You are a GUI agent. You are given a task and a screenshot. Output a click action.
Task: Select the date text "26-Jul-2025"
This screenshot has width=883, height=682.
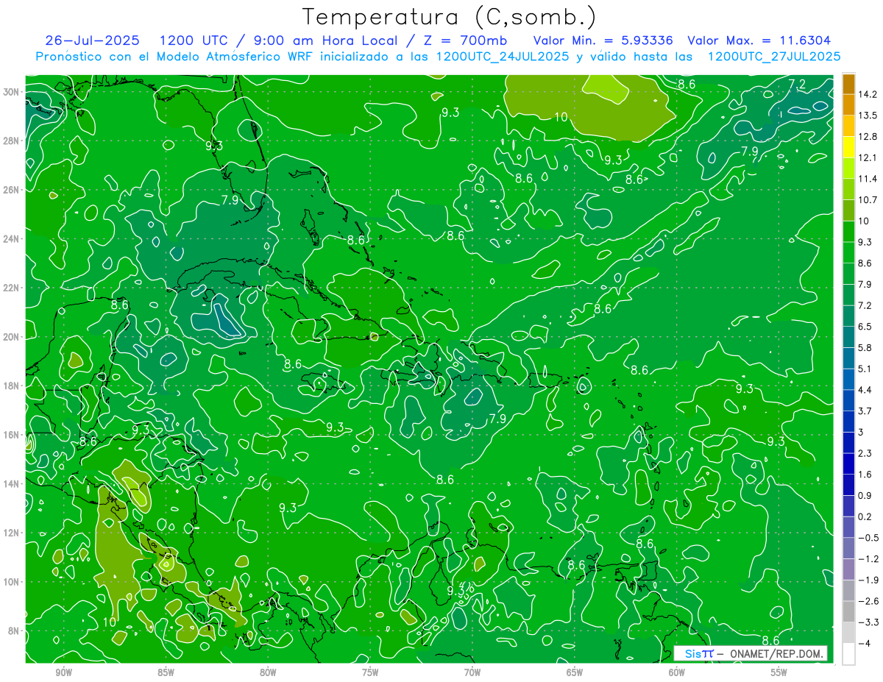[x=92, y=40]
